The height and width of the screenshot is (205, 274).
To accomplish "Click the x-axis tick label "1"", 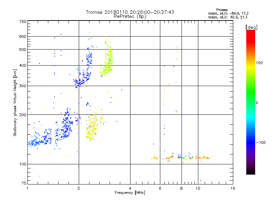I will [27, 188].
